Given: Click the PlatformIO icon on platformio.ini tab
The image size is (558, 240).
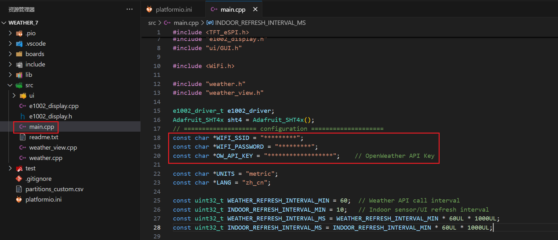Looking at the screenshot, I should pos(149,9).
